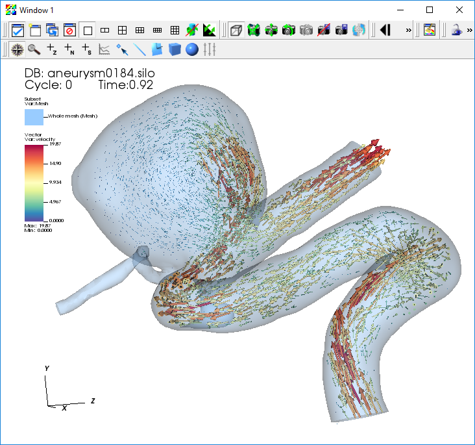Viewport: 475px width, 445px height.
Task: Select the zone pick +Z tool
Action: (x=52, y=49)
